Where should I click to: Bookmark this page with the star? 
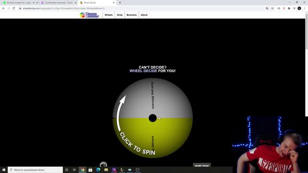272,9
